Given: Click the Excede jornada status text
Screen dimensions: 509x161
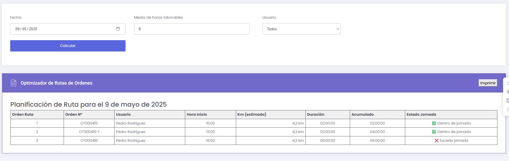Looking at the screenshot, I should [x=454, y=141].
